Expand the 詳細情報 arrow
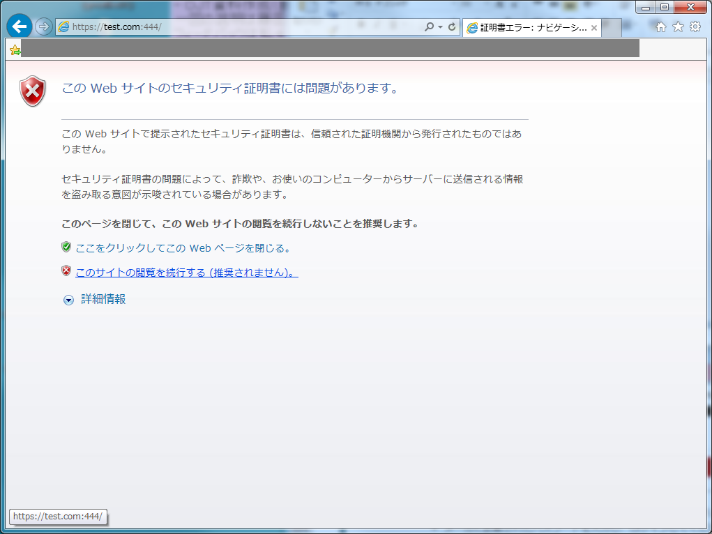712x534 pixels. point(68,300)
